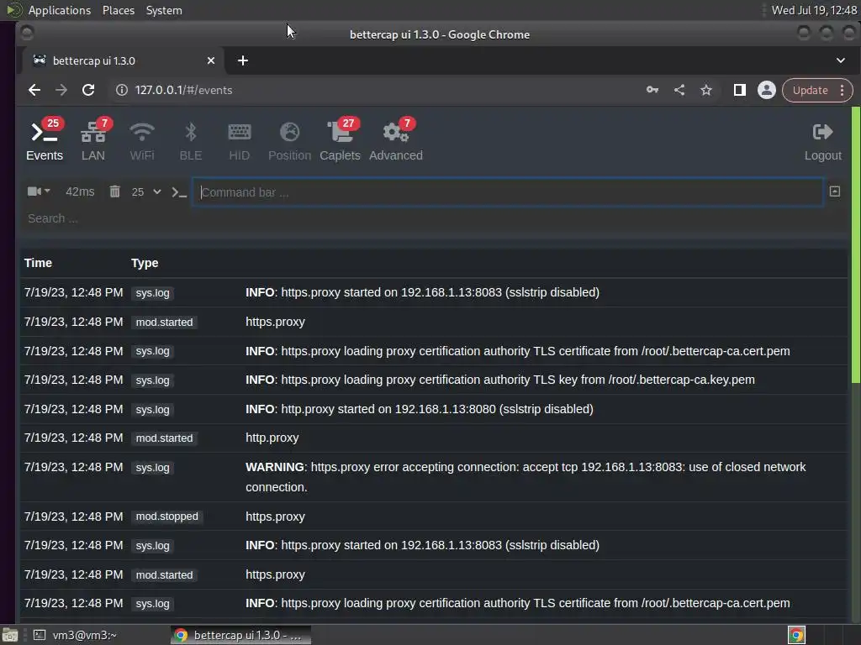Open the Applications menu
Screen dimensions: 861x645
(x=60, y=10)
